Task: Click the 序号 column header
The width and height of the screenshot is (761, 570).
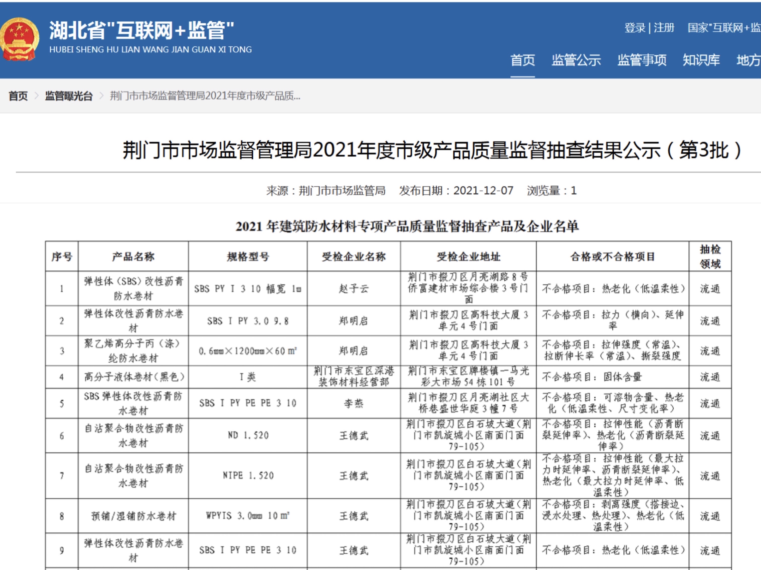Action: pos(62,257)
